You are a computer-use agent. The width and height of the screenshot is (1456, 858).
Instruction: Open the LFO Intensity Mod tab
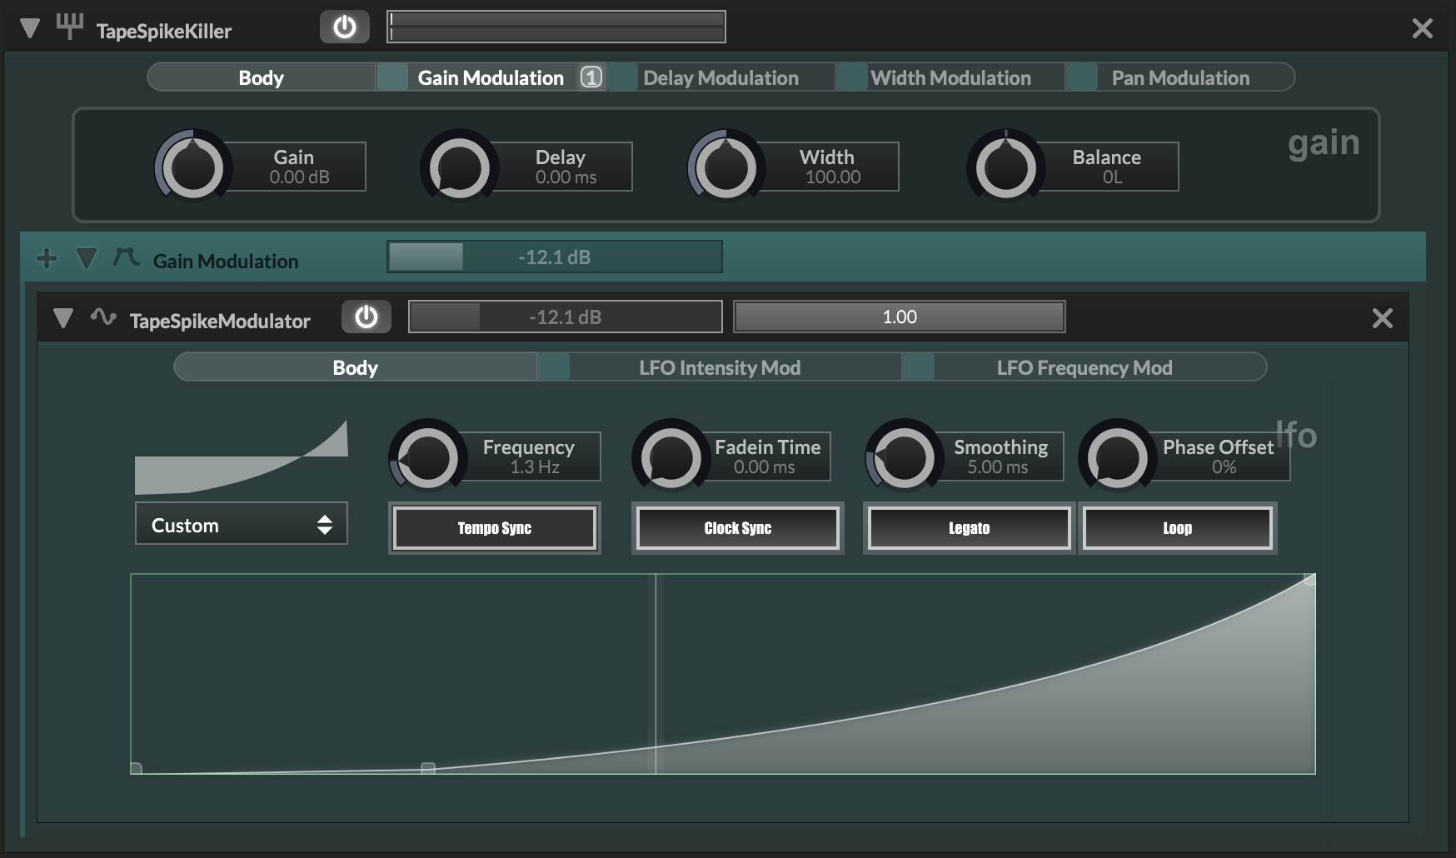pyautogui.click(x=720, y=367)
